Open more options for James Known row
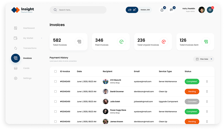This screenshot has width=224, height=130. [x=207, y=121]
